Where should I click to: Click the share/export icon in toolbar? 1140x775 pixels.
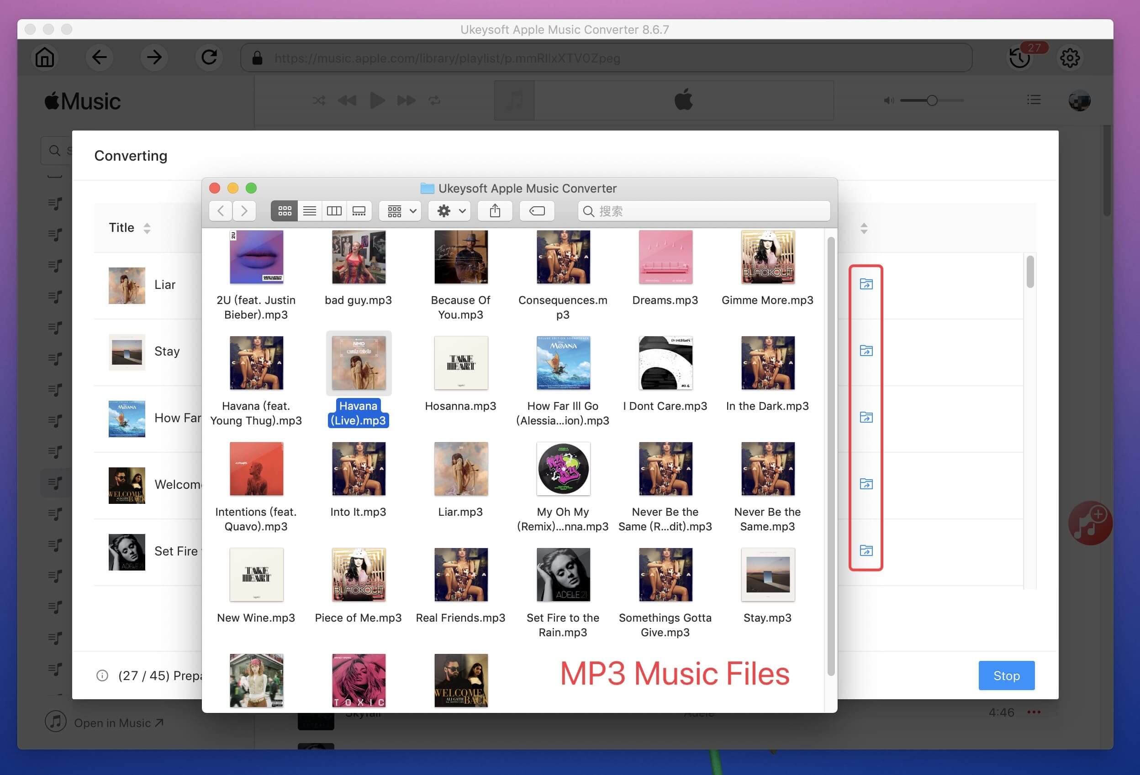pyautogui.click(x=495, y=209)
